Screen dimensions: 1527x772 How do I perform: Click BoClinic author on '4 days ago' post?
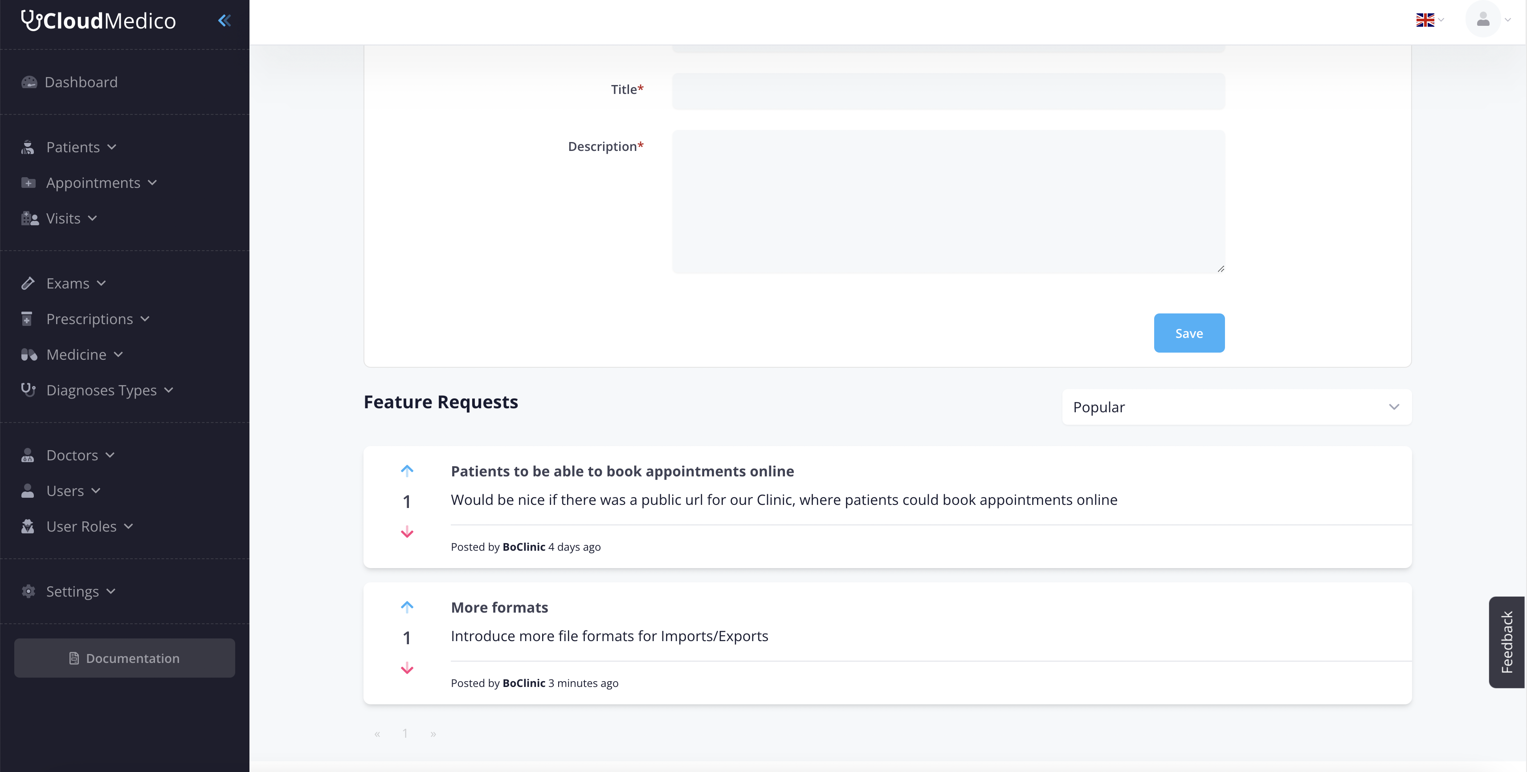(523, 547)
